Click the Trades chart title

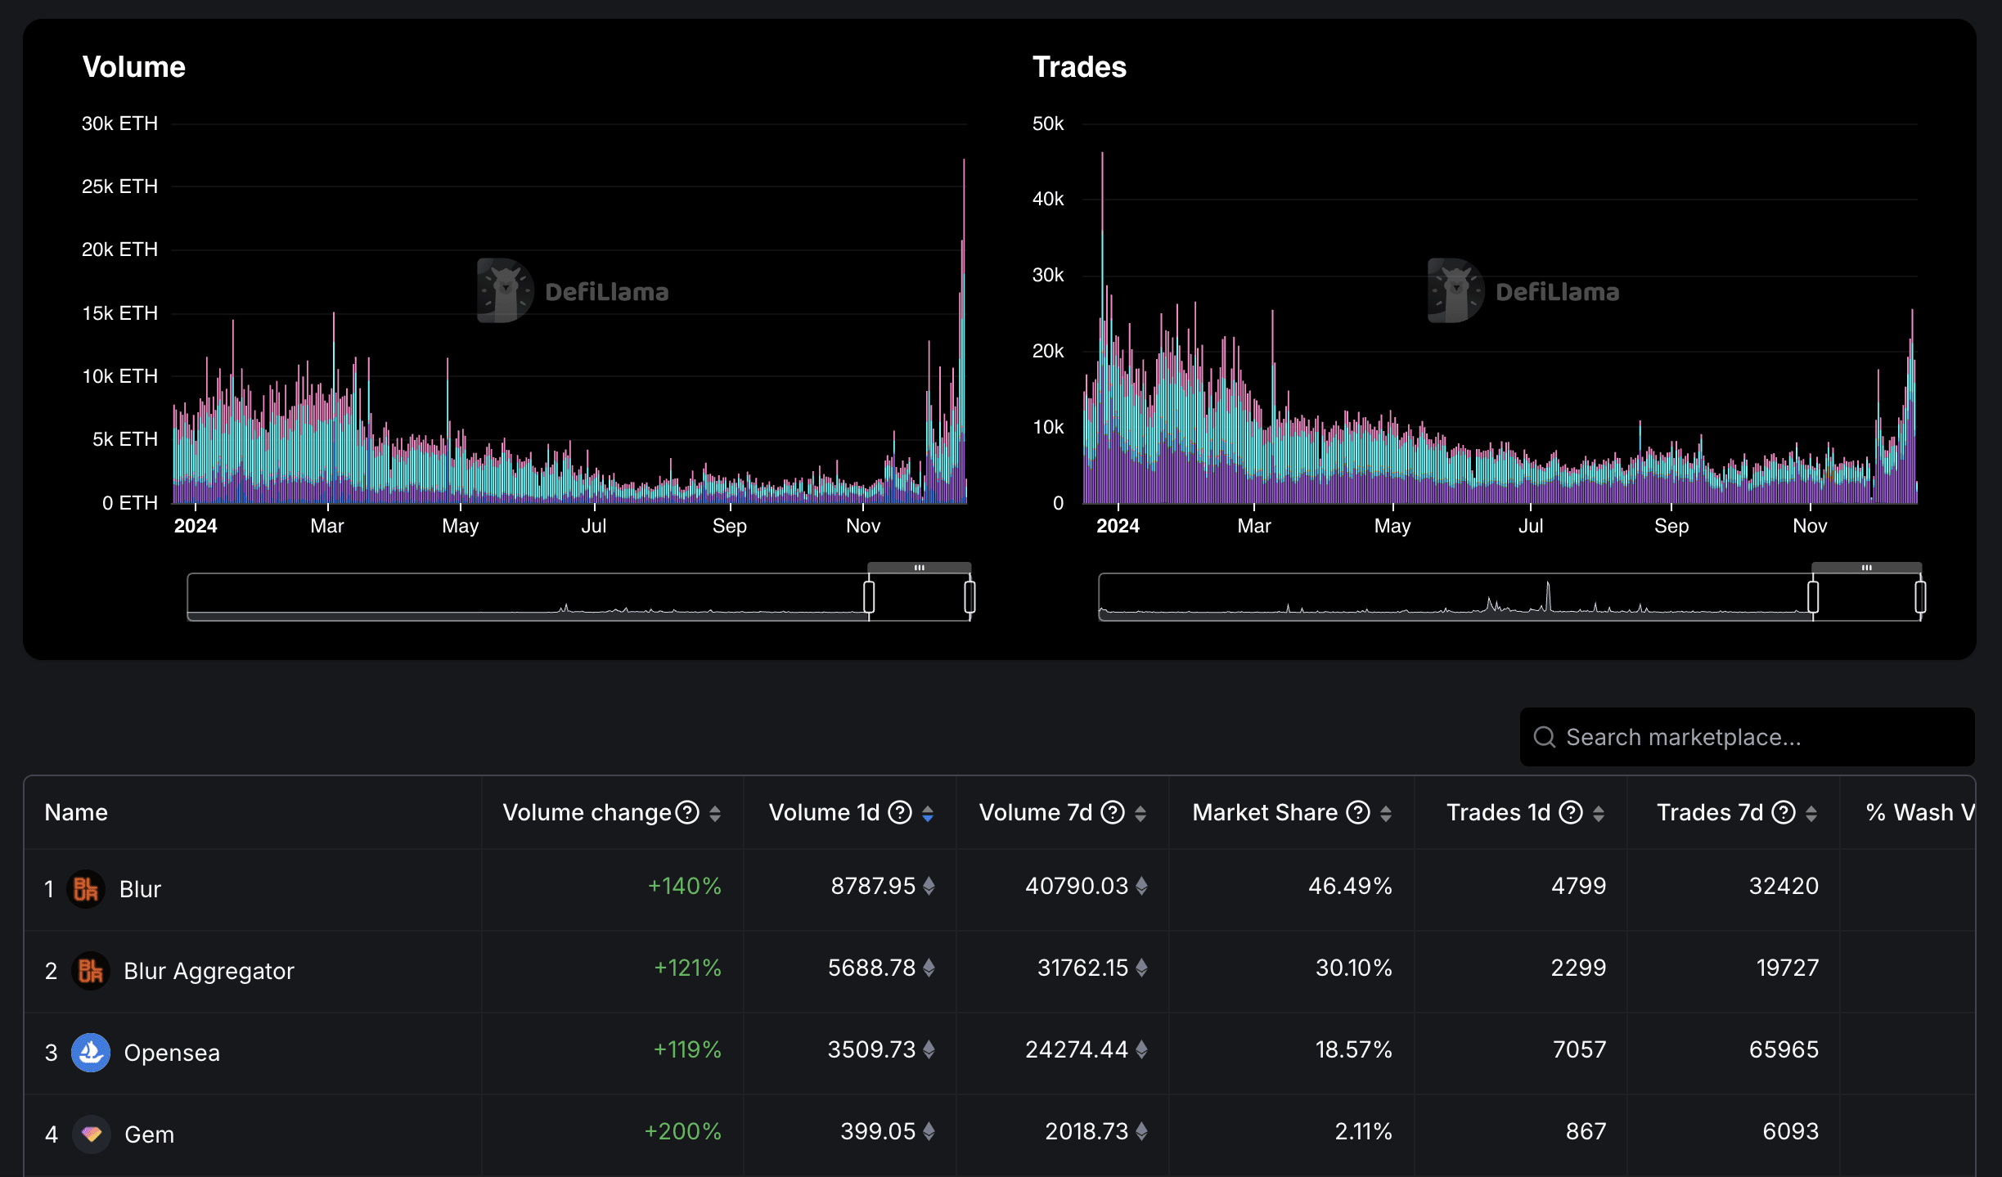1079,67
